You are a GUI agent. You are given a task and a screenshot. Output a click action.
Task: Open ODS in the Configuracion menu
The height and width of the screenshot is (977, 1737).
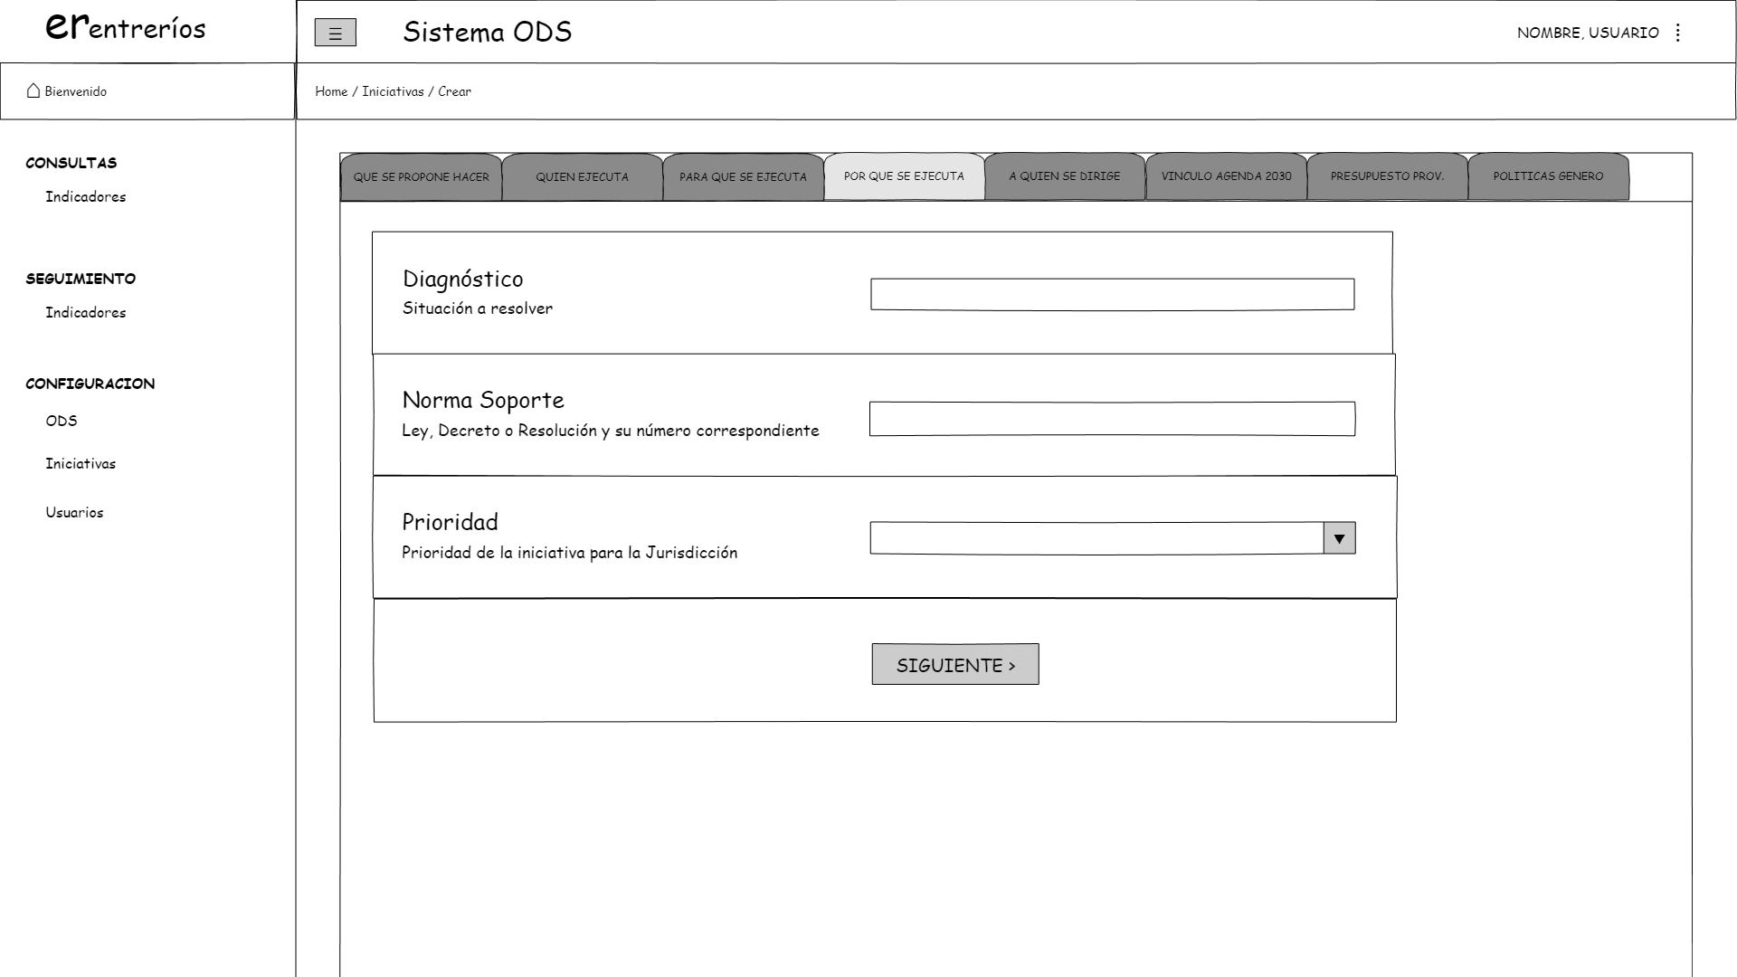pos(62,421)
